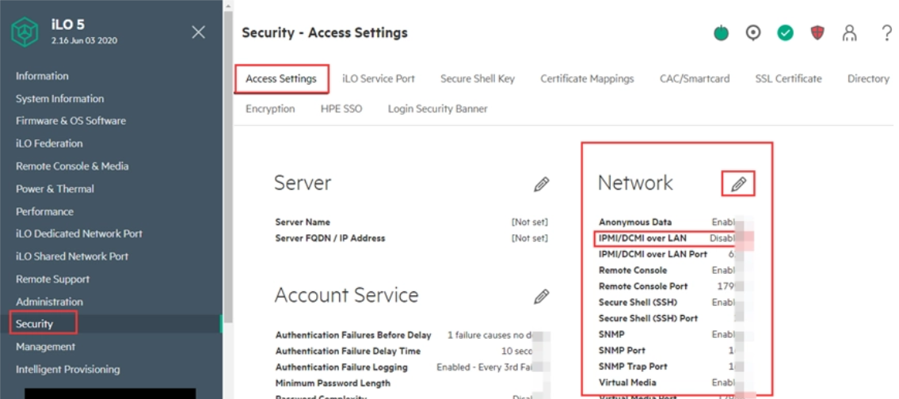Click the Anonymous Data row label
This screenshot has width=899, height=399.
click(635, 222)
